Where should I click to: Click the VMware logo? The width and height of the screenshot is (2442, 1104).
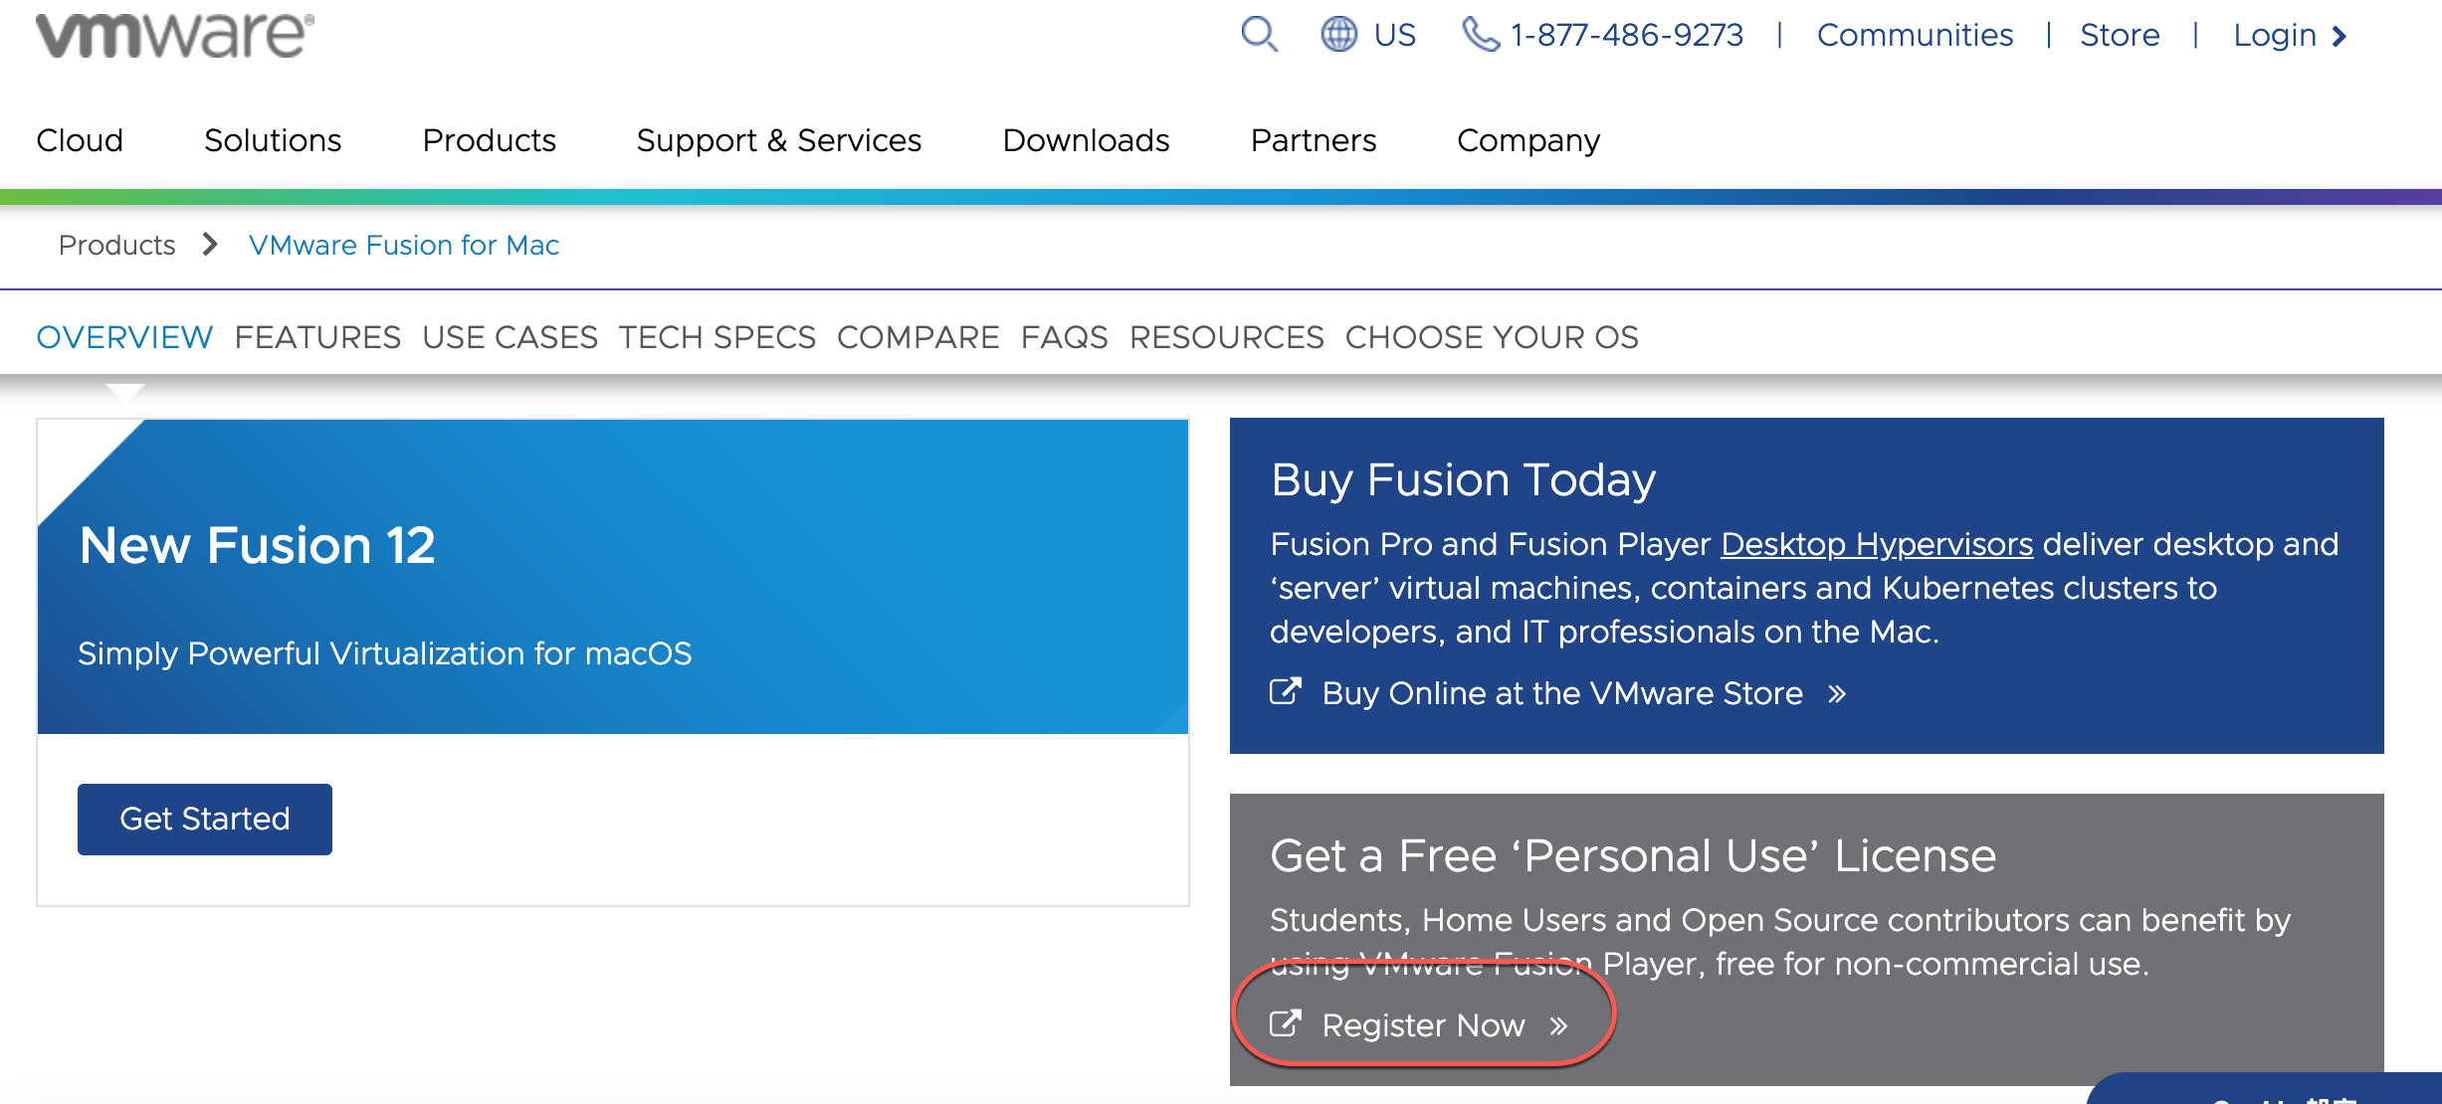(175, 36)
